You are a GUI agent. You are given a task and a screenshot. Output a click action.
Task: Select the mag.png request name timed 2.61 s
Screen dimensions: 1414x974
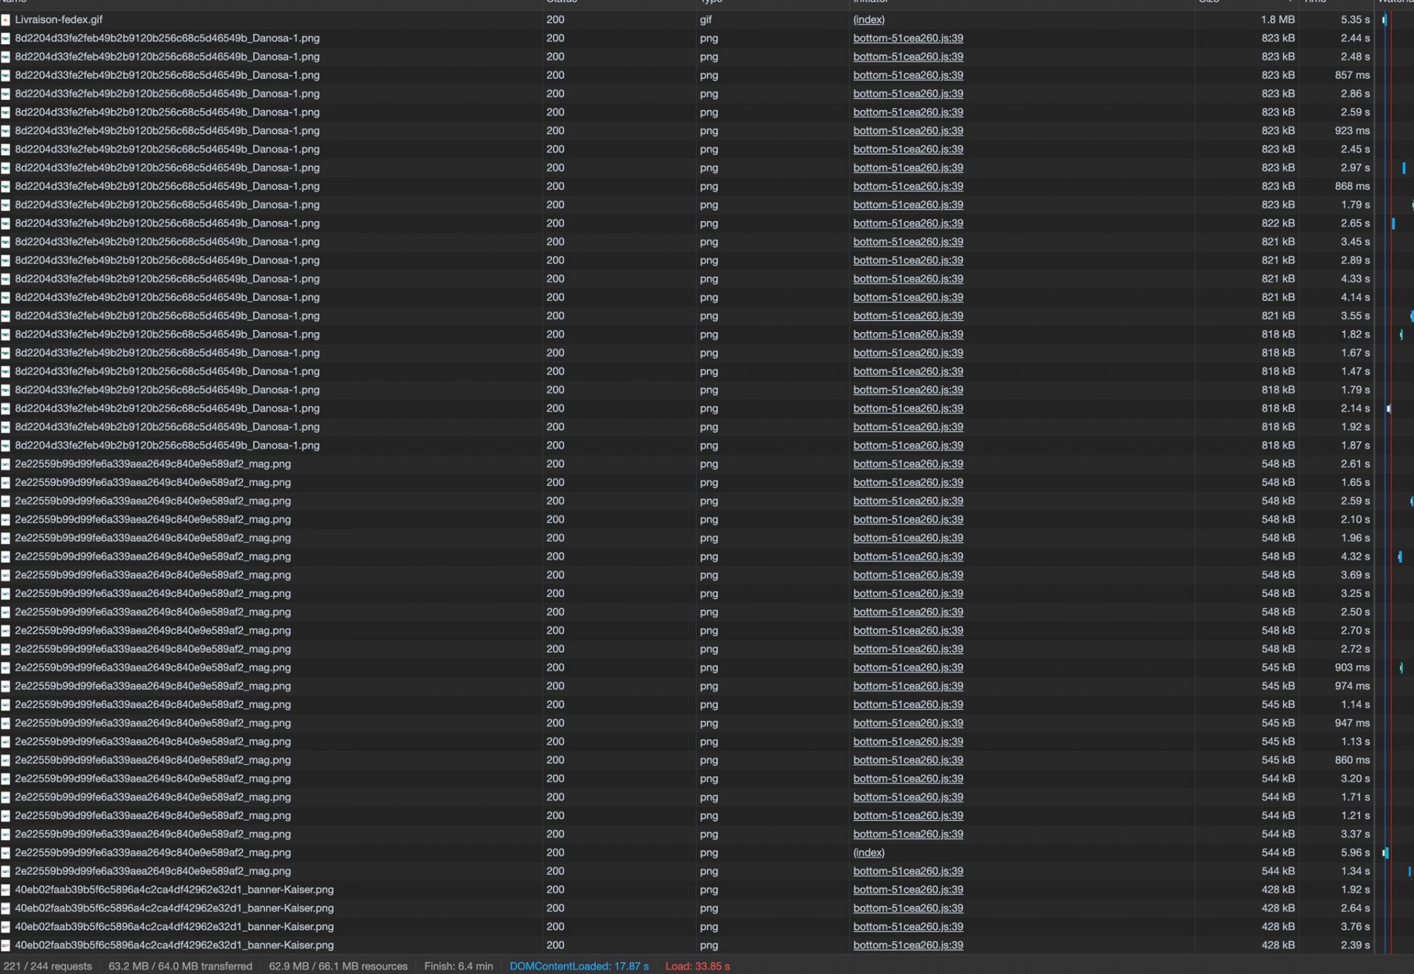tap(153, 464)
